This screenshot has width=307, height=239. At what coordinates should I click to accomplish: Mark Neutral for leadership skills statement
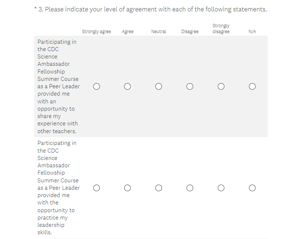pyautogui.click(x=159, y=188)
